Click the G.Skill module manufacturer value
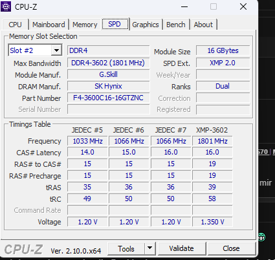The width and height of the screenshot is (275, 260). (108, 74)
